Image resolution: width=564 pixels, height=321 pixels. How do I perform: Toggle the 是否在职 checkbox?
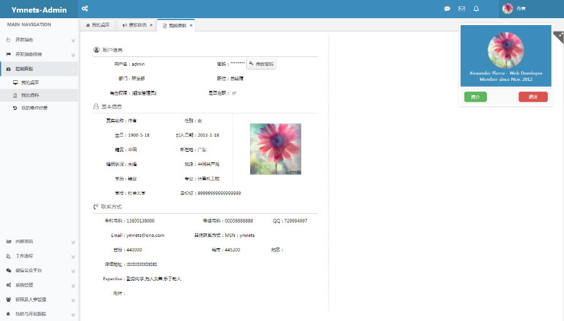234,93
